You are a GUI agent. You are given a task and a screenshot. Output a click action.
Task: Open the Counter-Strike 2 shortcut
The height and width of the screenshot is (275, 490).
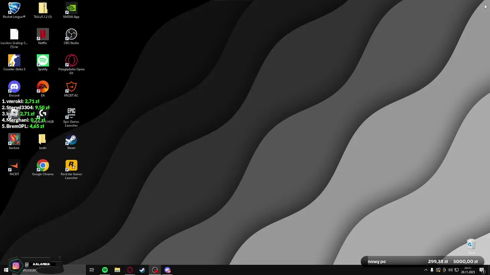(x=14, y=63)
